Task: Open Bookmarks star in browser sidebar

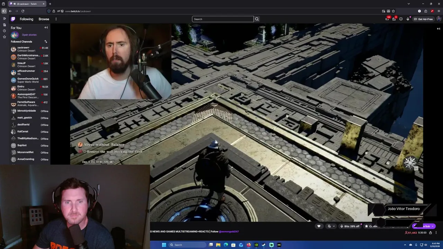Action: pos(4,37)
